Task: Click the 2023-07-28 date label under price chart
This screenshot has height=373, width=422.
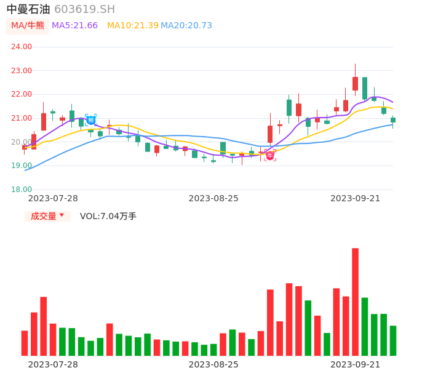Action: click(x=53, y=198)
